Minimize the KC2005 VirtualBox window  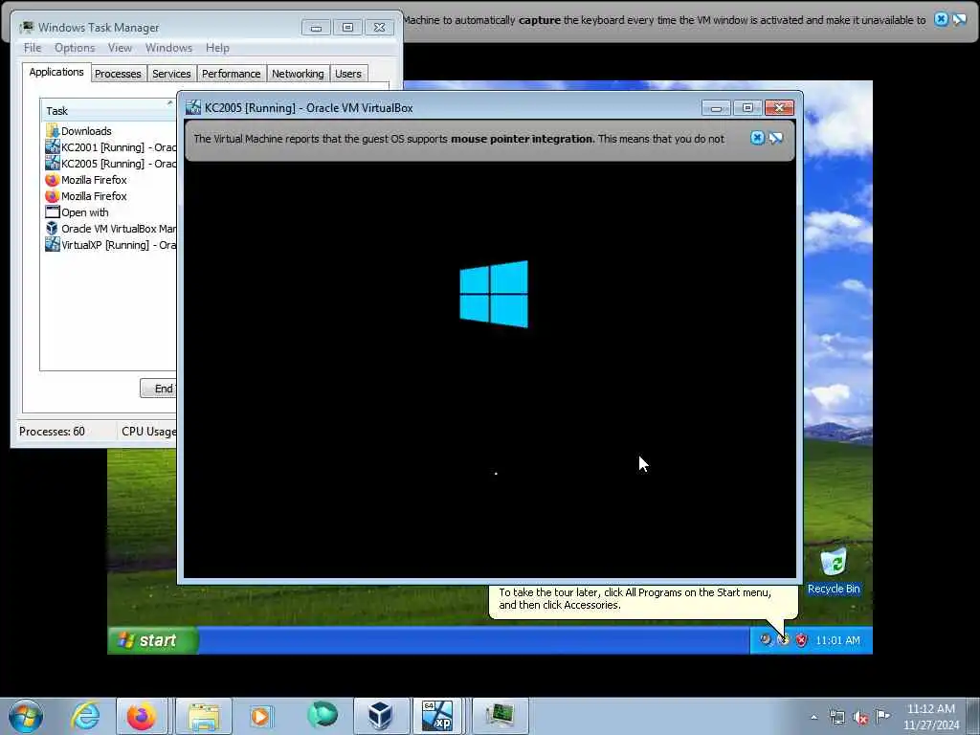[x=716, y=107]
